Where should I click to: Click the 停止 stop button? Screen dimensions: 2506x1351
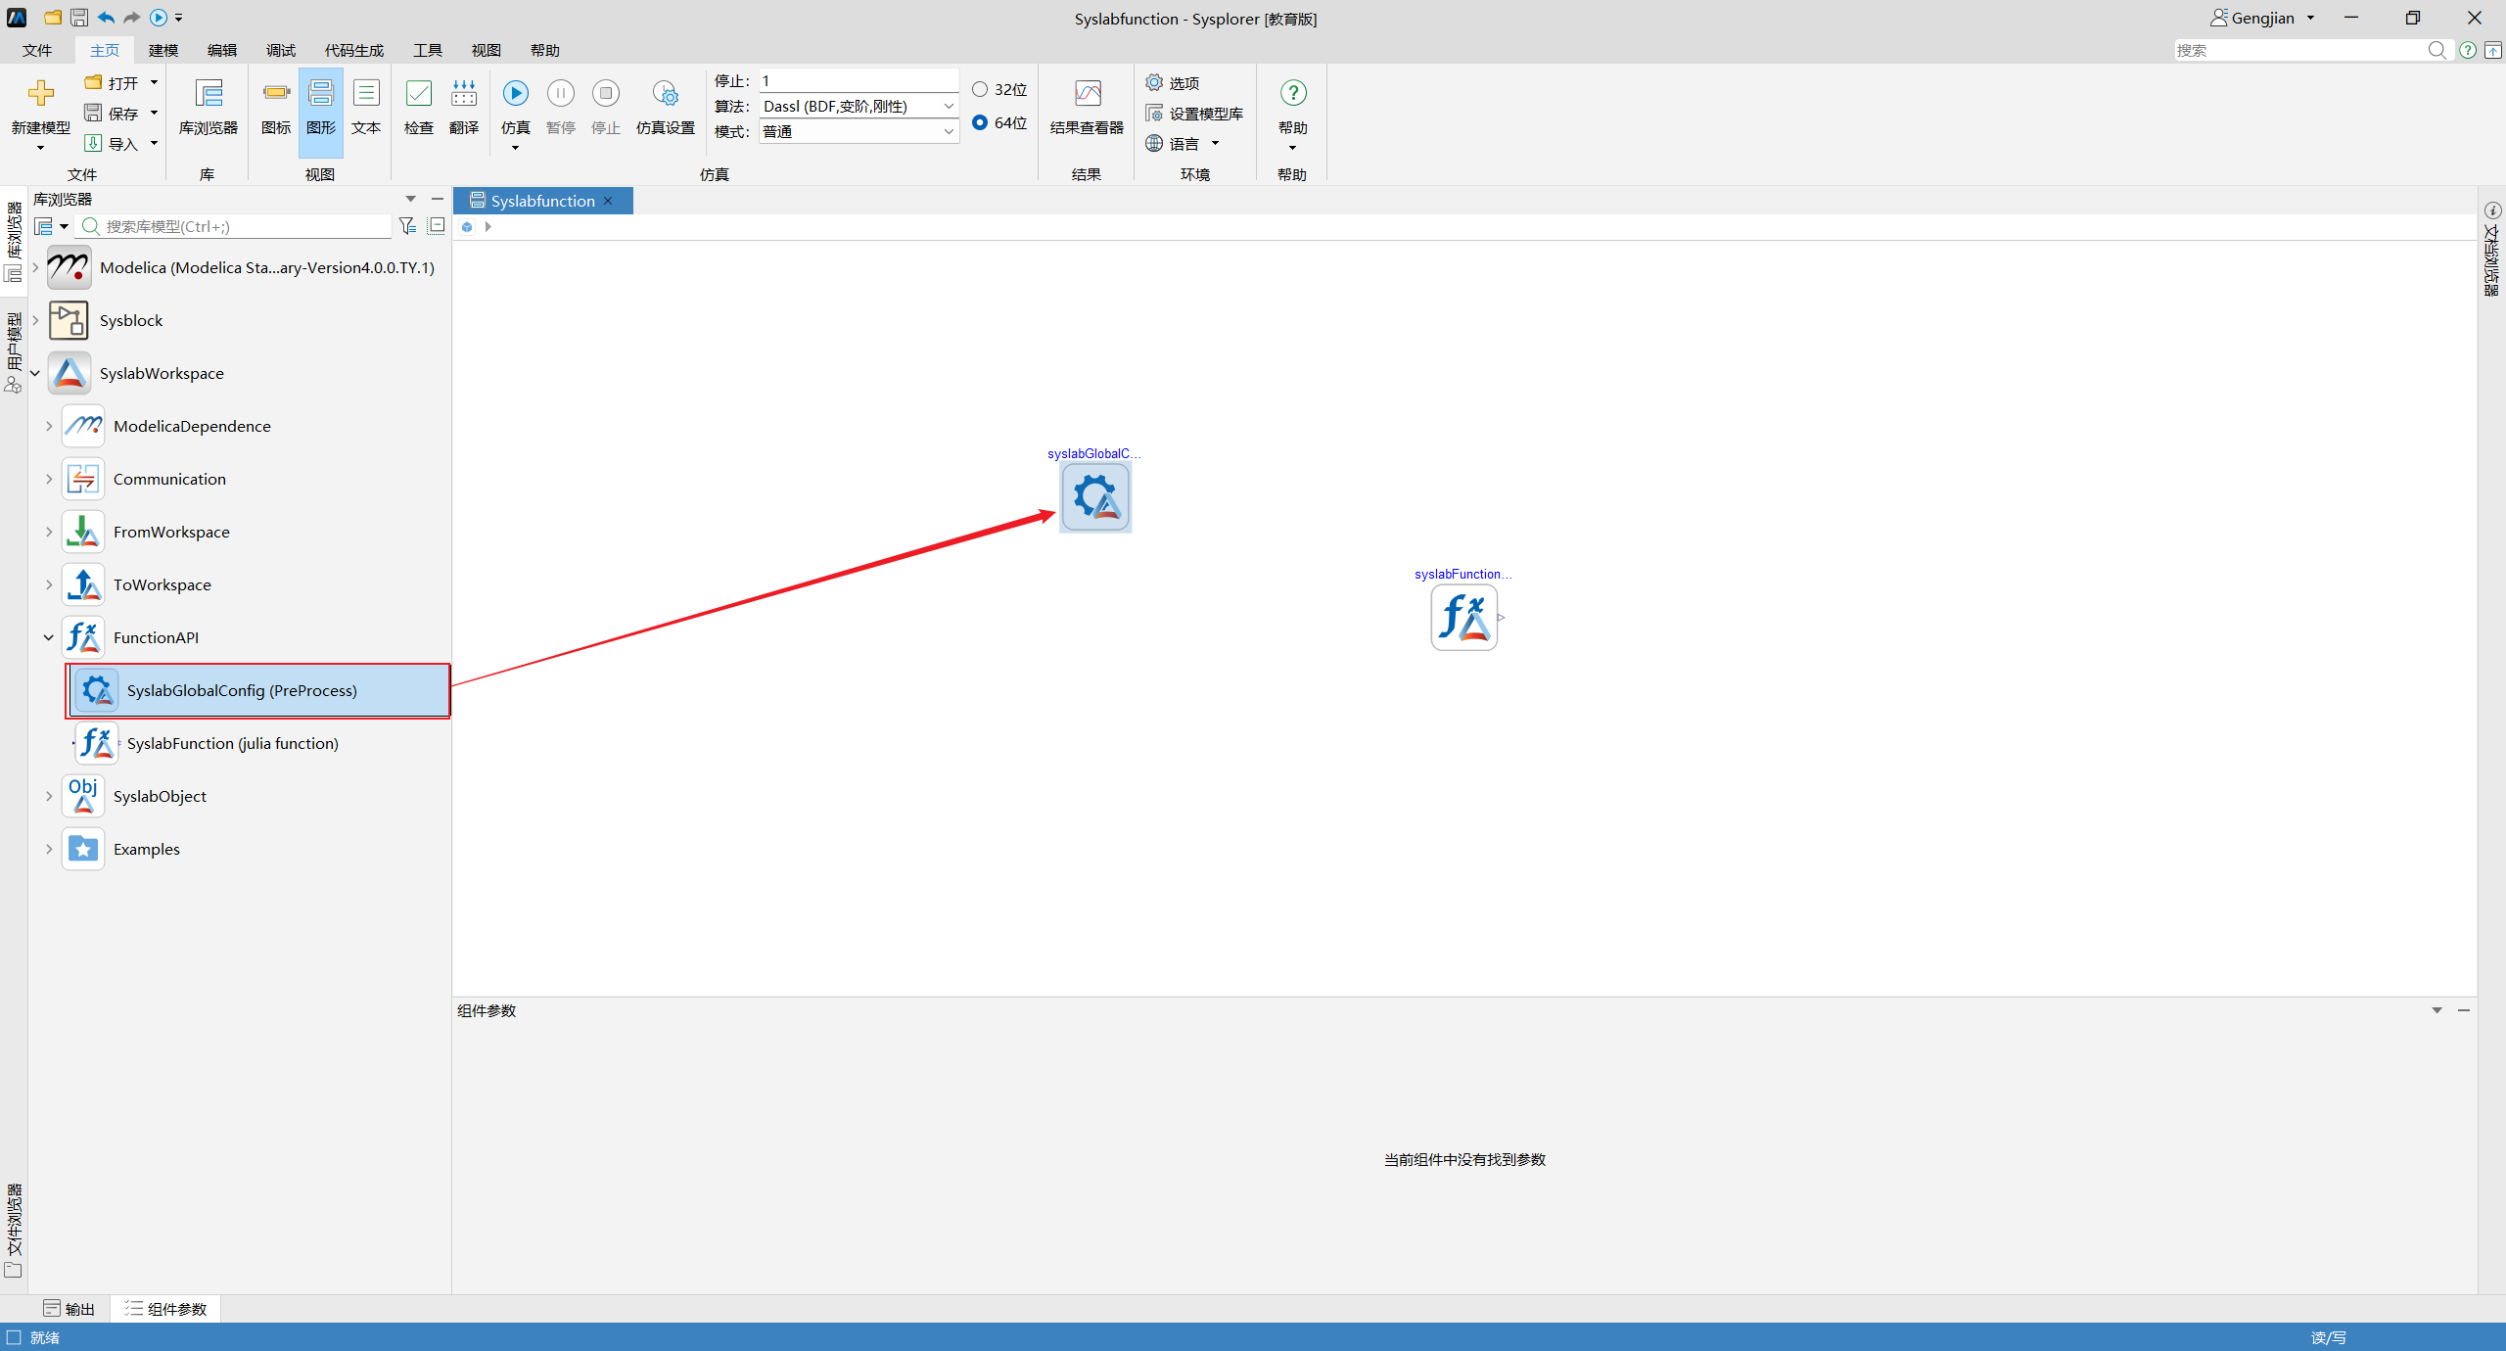pyautogui.click(x=606, y=108)
